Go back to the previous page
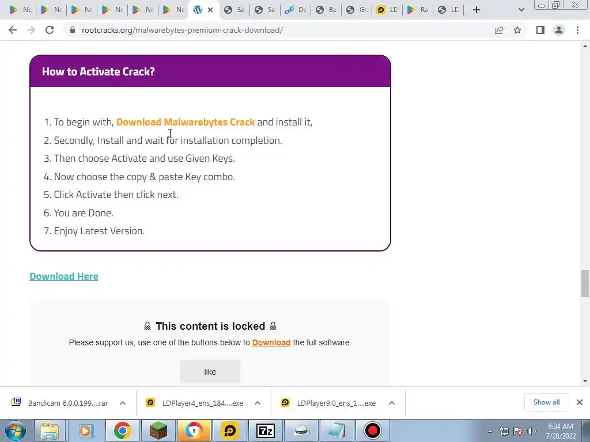The height and width of the screenshot is (442, 590). click(13, 30)
